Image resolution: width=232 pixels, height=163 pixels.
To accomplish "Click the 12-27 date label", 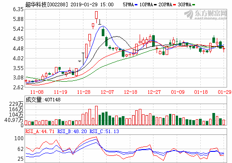I will coord(154,92).
